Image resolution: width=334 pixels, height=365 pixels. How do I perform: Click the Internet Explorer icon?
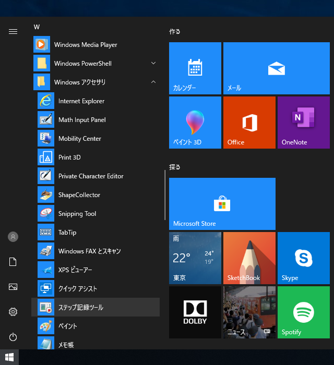pos(46,101)
